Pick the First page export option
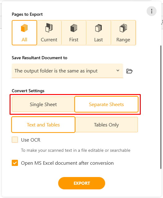This screenshot has height=198, width=163. [x=74, y=33]
